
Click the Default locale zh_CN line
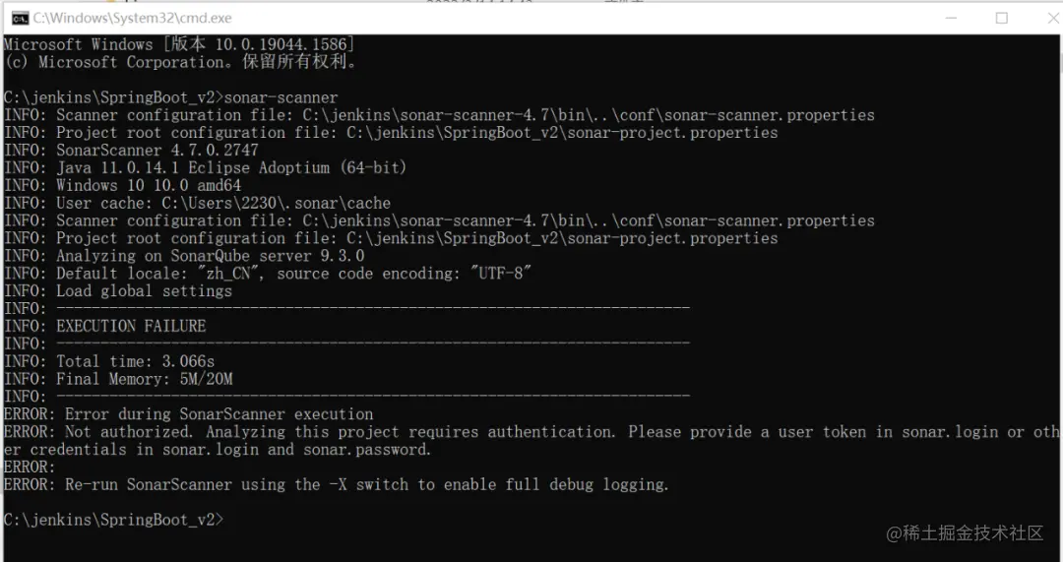[x=267, y=274]
